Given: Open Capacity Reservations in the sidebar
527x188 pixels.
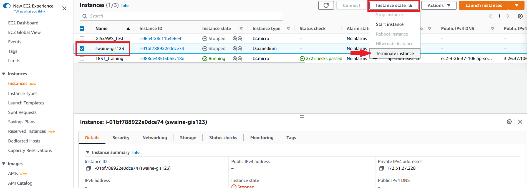Looking at the screenshot, I should 30,151.
